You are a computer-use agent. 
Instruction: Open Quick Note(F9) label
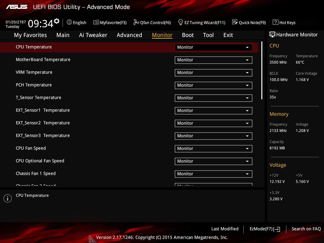(252, 22)
